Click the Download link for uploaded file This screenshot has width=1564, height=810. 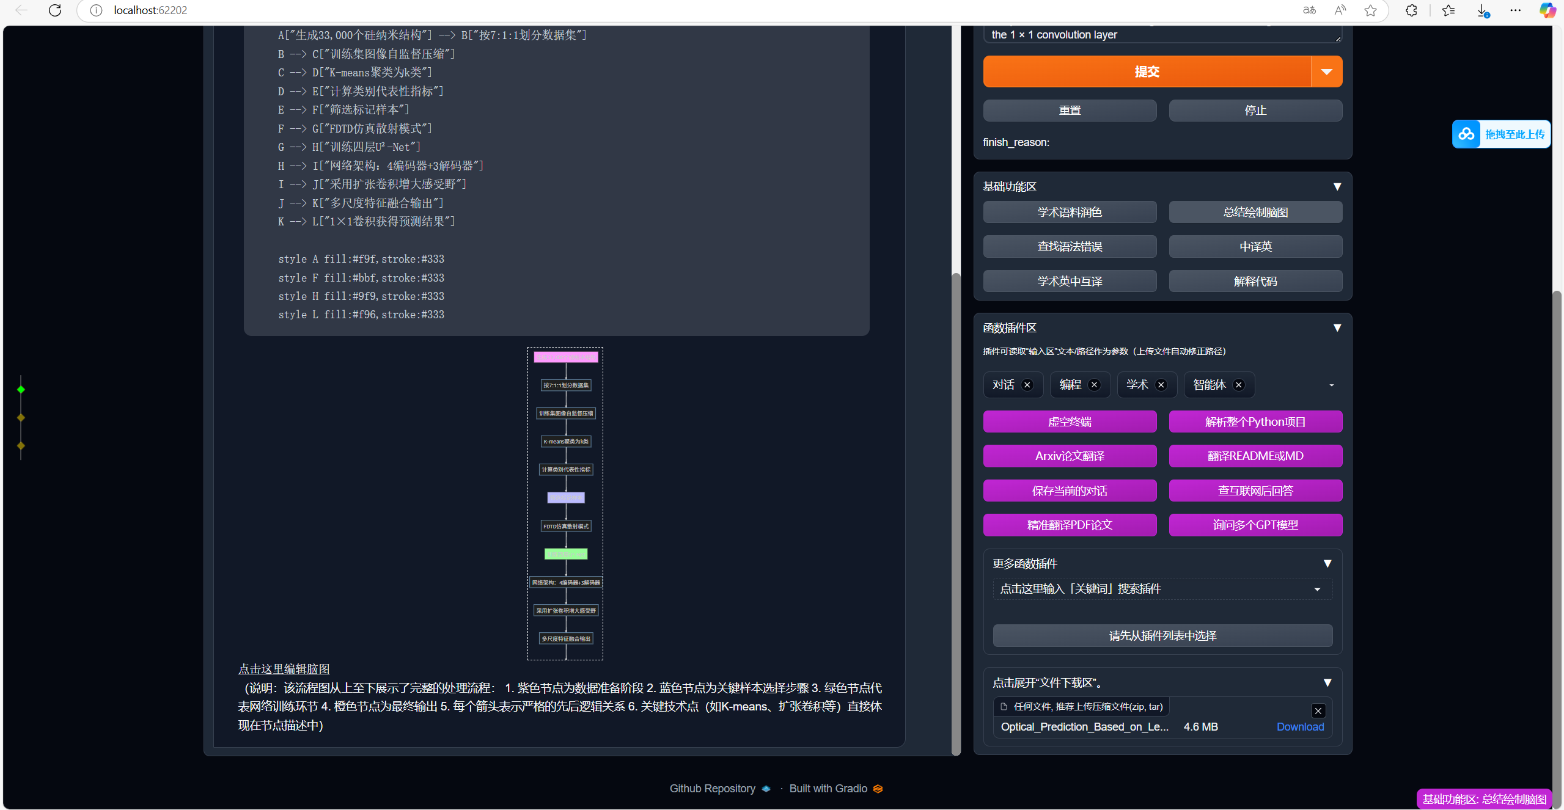click(x=1300, y=727)
